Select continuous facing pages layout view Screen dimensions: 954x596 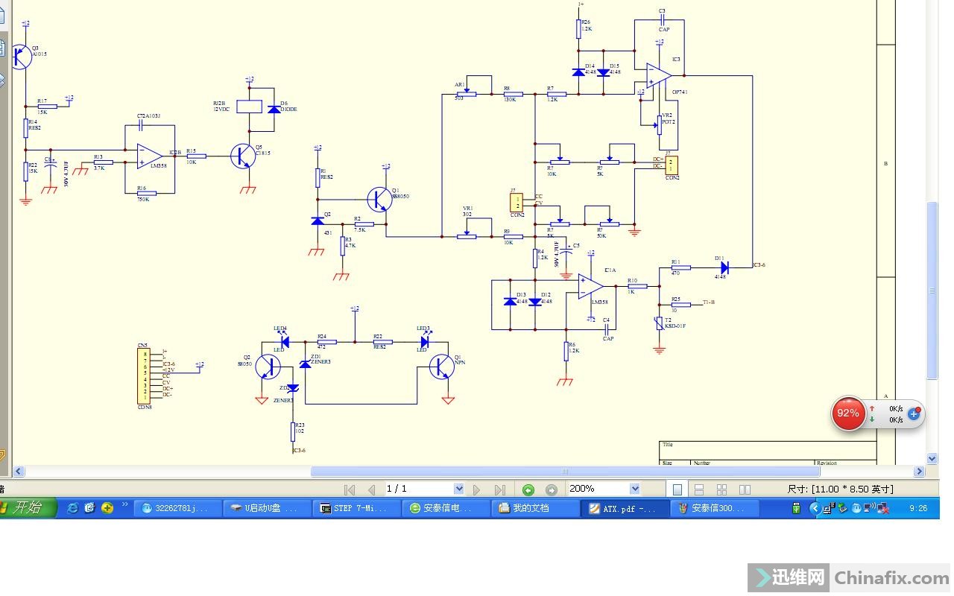point(721,489)
